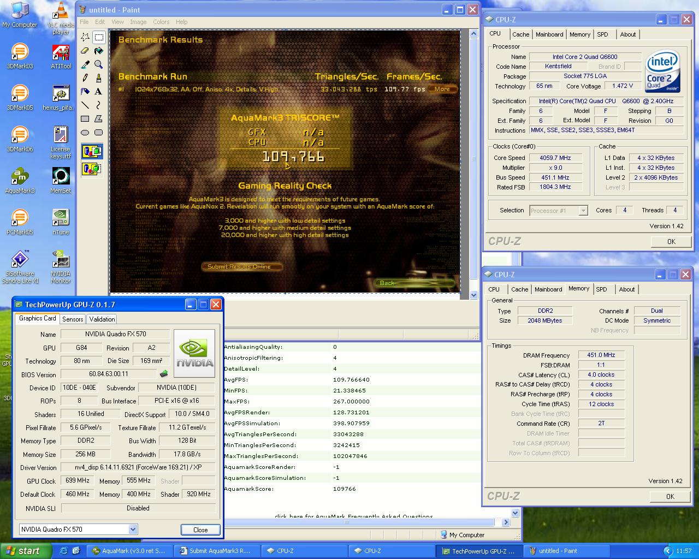The height and width of the screenshot is (559, 699).
Task: Click Paint vertical scrollbar down arrow
Action: 473,295
